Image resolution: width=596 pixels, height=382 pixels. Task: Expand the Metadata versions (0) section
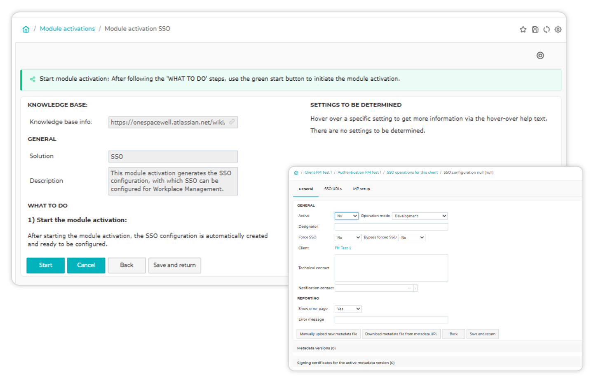click(x=317, y=348)
